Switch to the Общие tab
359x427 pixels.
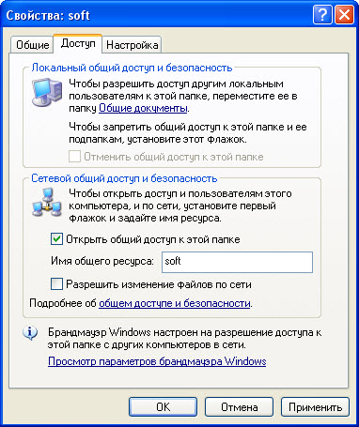[x=32, y=45]
